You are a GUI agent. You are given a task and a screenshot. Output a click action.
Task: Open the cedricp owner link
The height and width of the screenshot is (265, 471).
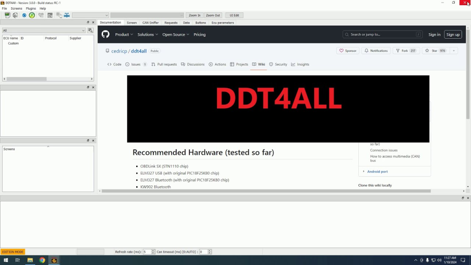click(119, 51)
